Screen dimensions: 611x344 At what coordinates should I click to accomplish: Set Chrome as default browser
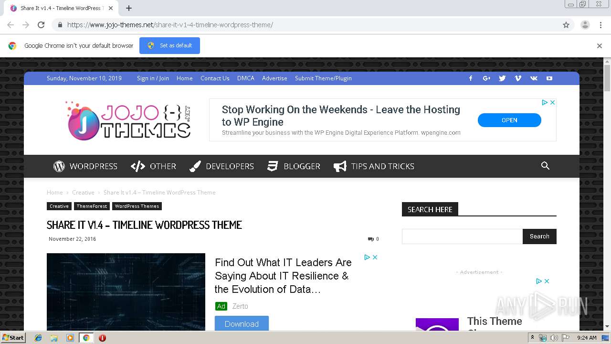[169, 45]
